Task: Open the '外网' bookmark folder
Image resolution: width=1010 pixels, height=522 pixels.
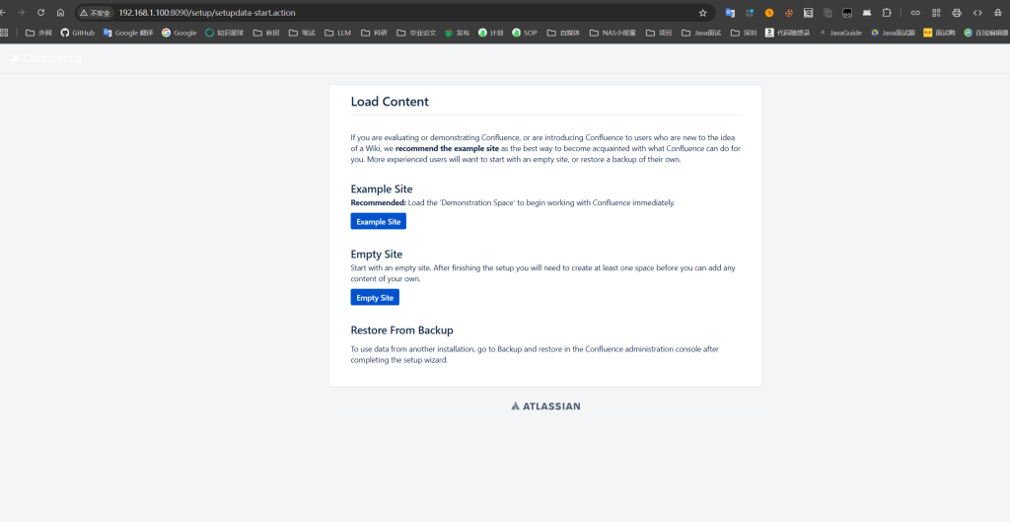Action: click(38, 33)
